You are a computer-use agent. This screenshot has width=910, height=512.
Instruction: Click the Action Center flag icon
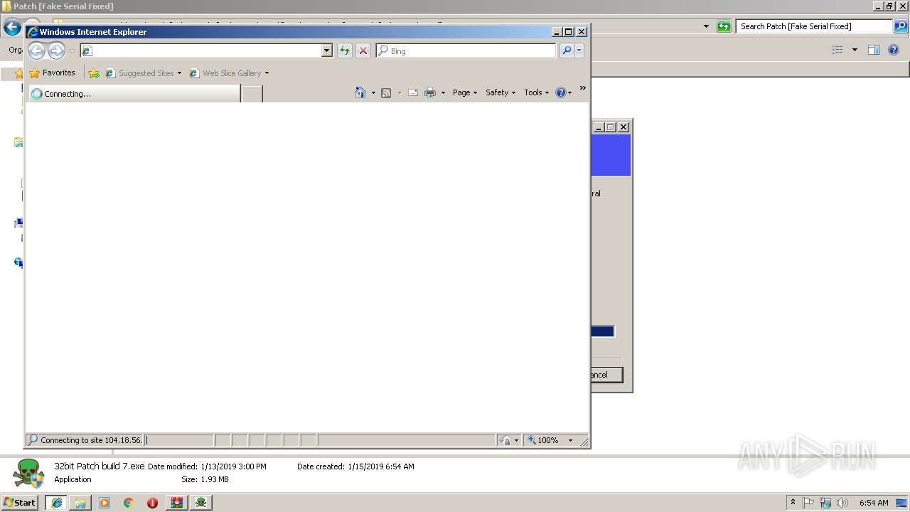pos(808,502)
